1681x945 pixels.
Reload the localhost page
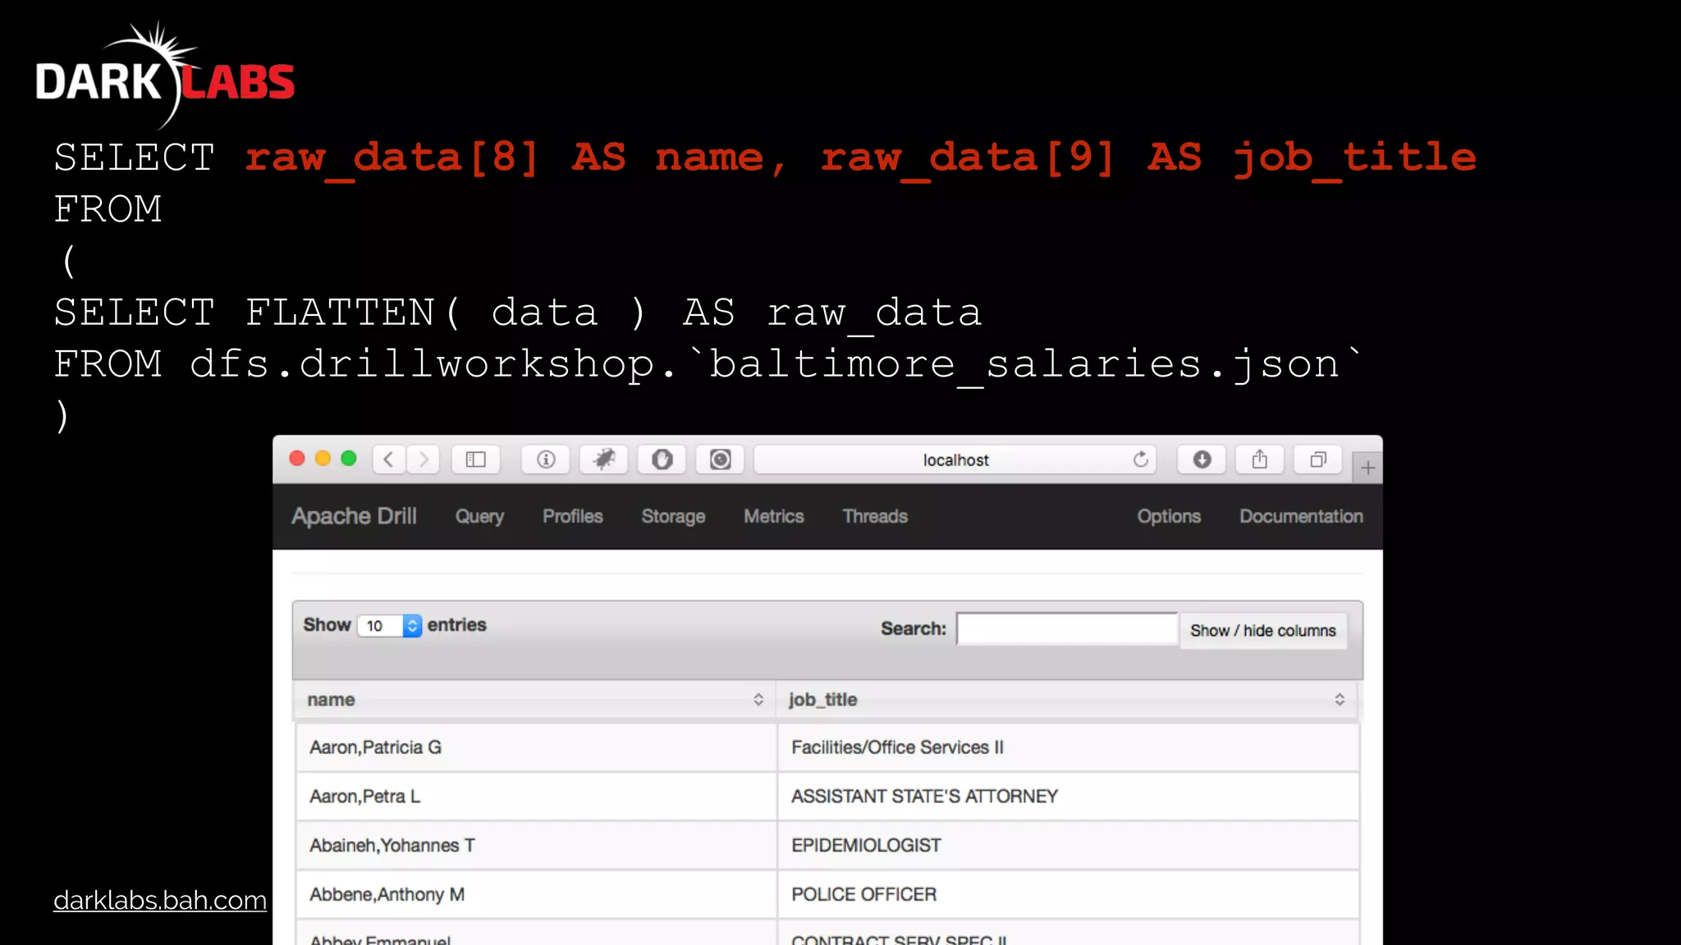click(x=1140, y=459)
